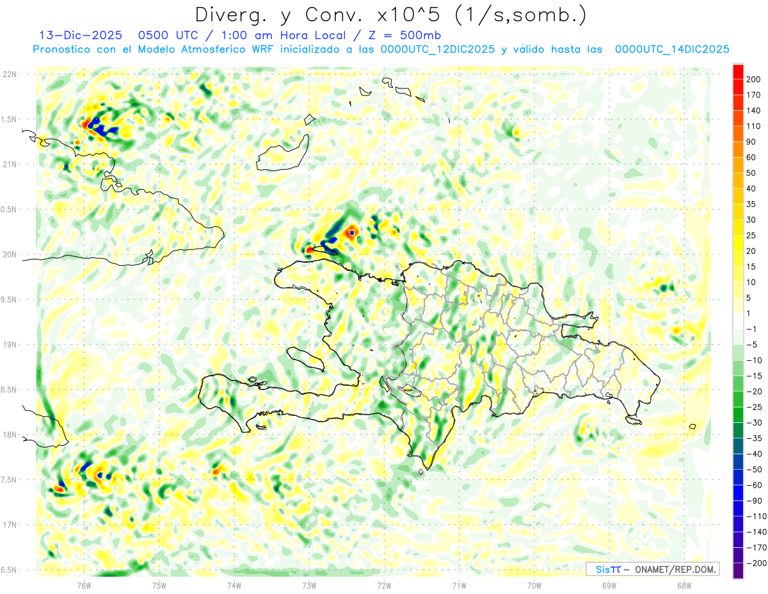Click the colorbar label "200"
This screenshot has height=594, width=768.
click(x=754, y=79)
